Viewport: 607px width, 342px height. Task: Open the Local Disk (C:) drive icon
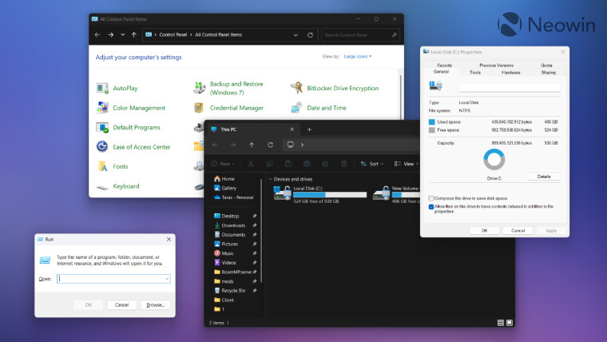[282, 193]
